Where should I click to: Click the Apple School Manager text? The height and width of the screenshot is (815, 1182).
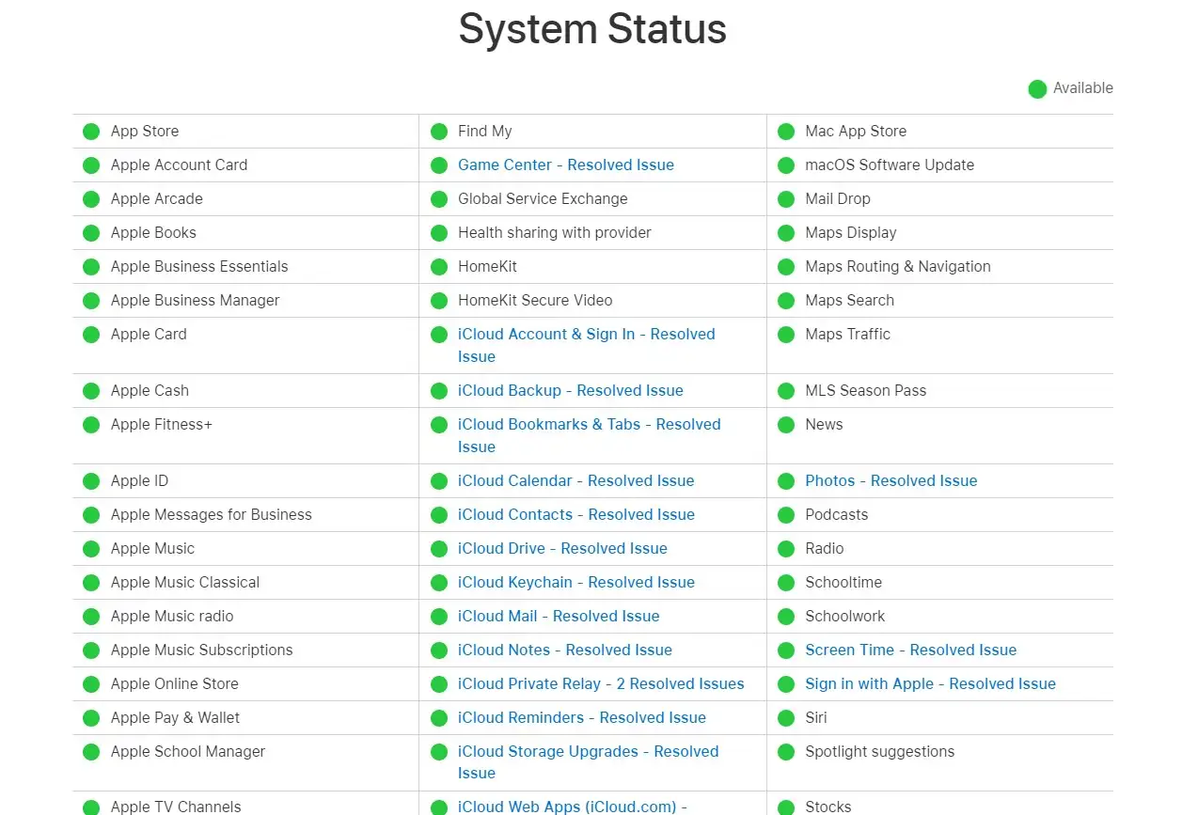(x=188, y=751)
